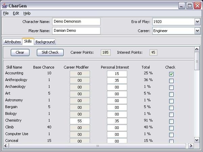This screenshot has height=152, width=203.
Task: Click the Java coffee cup title icon
Action: (x=5, y=6)
